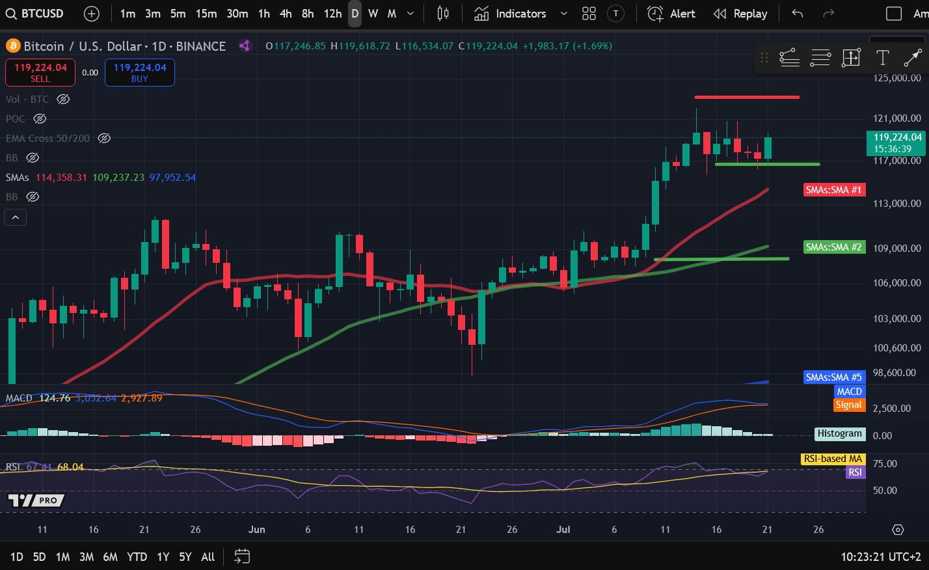
Task: Select the Text annotation tool
Action: pos(882,58)
